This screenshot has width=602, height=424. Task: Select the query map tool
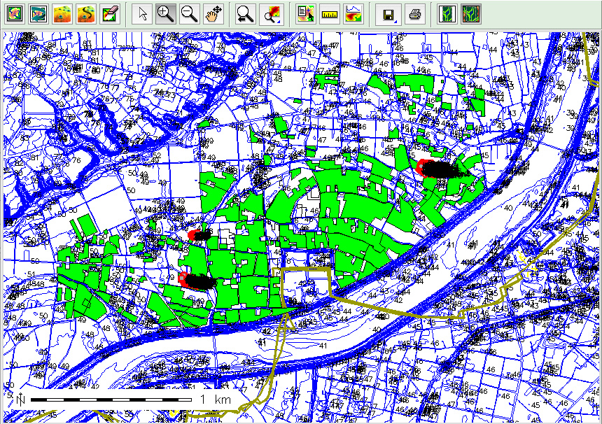pos(306,14)
